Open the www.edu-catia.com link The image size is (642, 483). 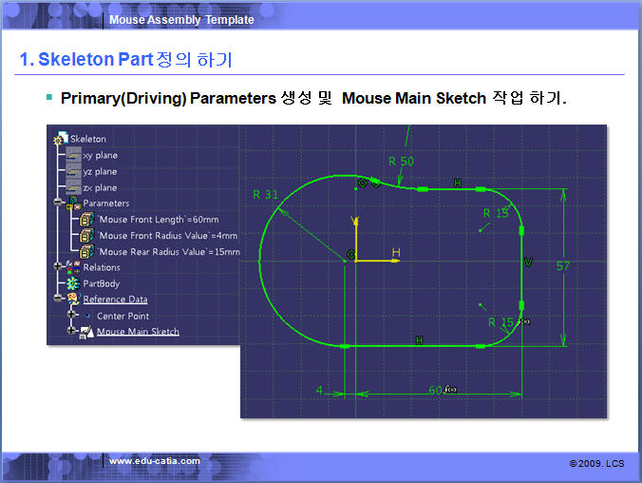pos(155,461)
